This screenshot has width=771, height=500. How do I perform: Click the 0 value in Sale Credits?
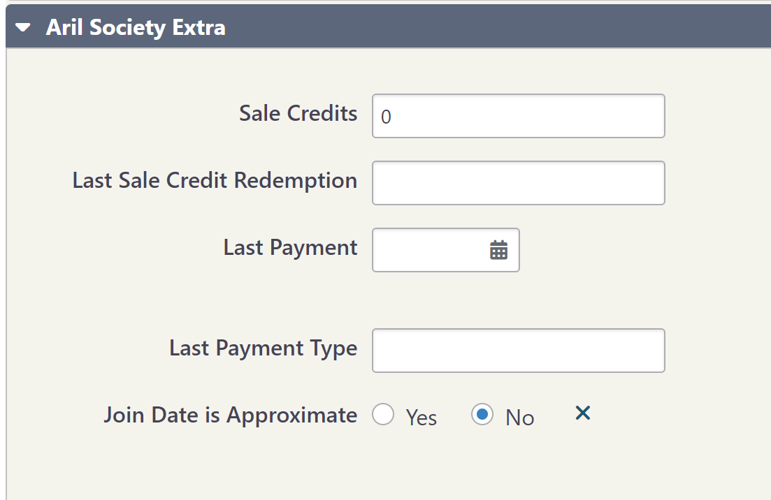pos(387,117)
